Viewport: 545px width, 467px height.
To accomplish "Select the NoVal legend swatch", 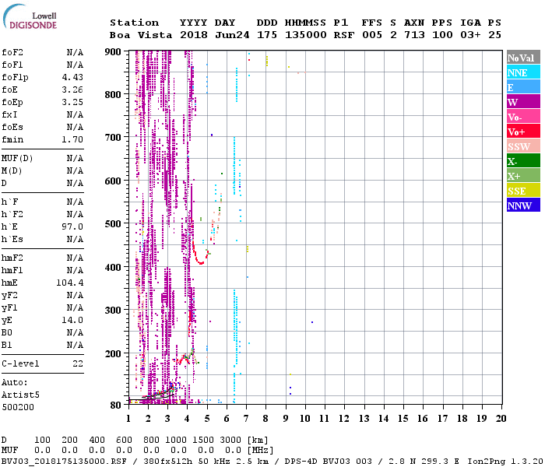I will point(523,58).
